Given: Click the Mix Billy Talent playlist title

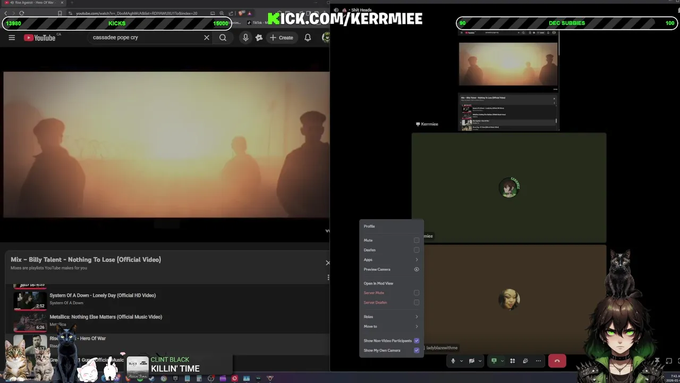Looking at the screenshot, I should pos(86,260).
